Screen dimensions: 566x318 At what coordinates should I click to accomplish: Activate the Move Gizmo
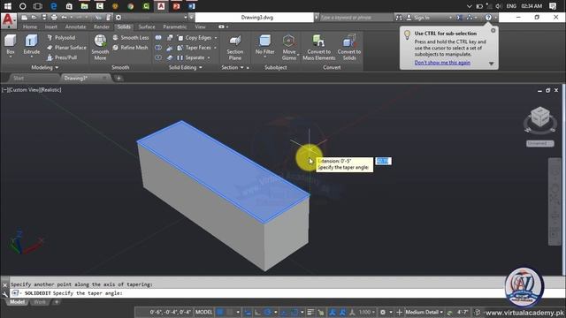[289, 47]
